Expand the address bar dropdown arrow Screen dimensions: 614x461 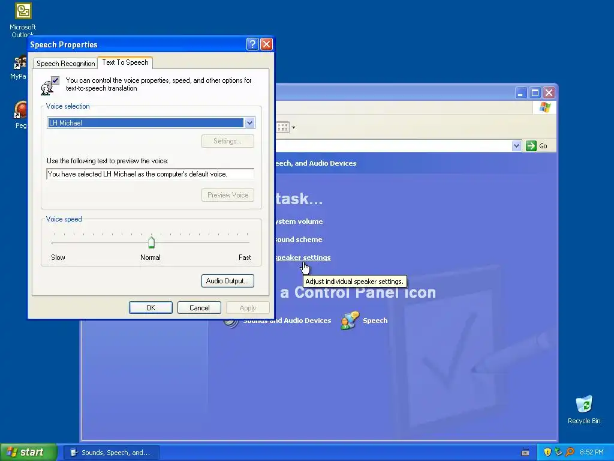click(x=516, y=146)
